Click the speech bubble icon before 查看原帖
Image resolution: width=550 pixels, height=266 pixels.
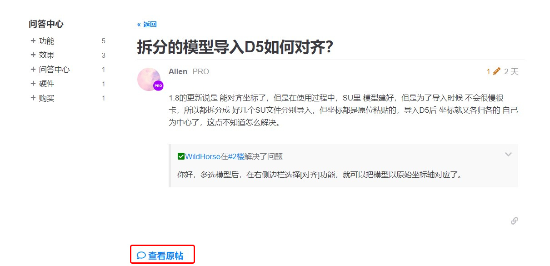pos(141,256)
